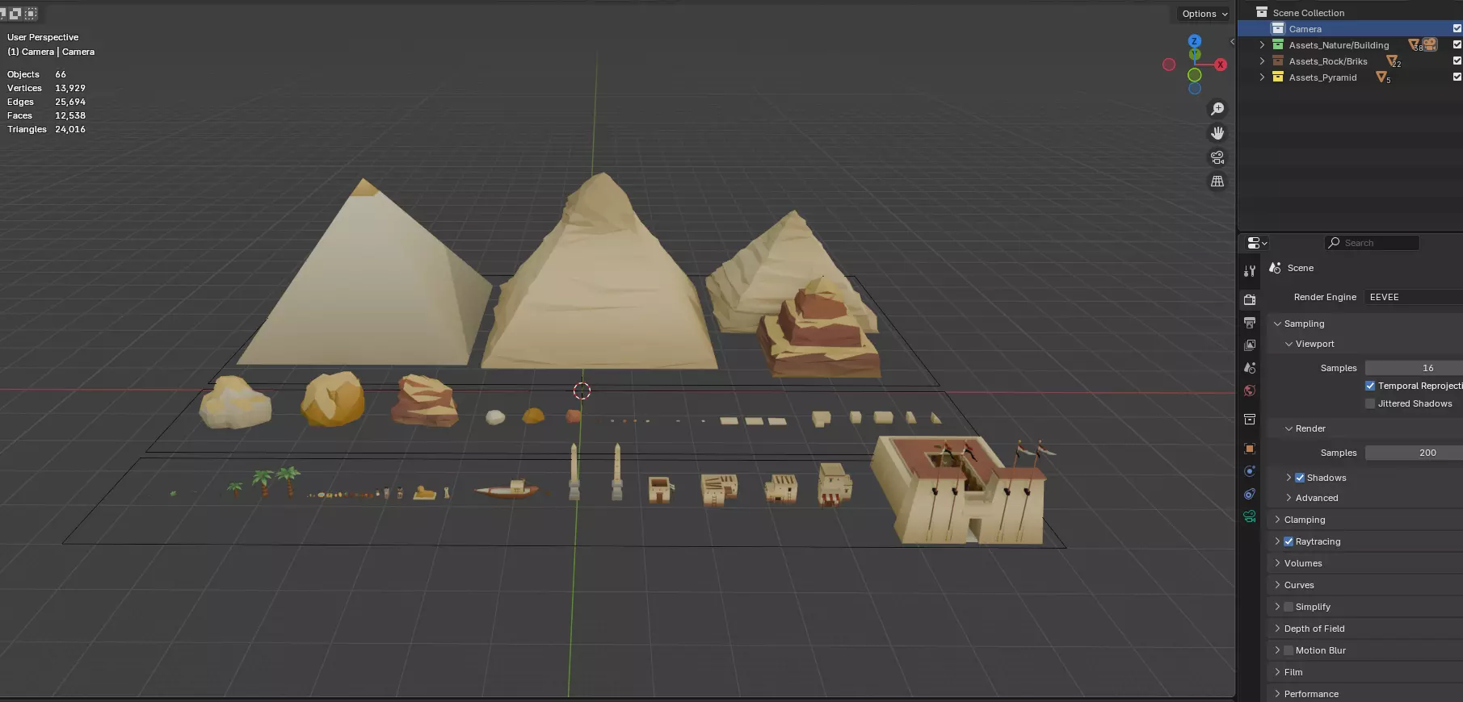
Task: Open the Options dropdown in viewport header
Action: (x=1204, y=14)
